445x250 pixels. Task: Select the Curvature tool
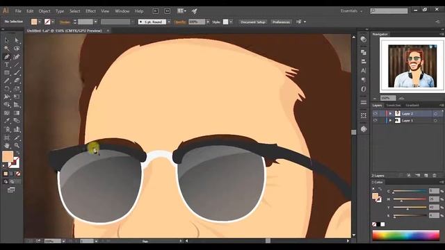(x=17, y=57)
